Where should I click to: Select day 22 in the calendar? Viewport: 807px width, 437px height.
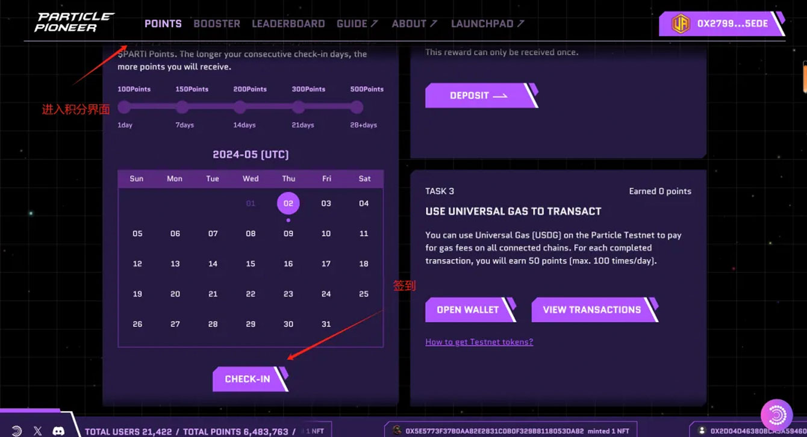(x=251, y=294)
